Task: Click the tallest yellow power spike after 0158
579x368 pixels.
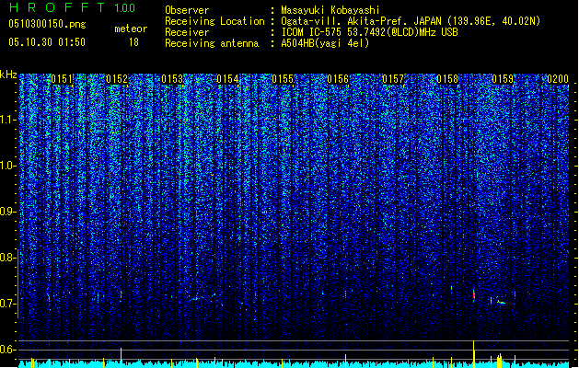Action: point(473,353)
